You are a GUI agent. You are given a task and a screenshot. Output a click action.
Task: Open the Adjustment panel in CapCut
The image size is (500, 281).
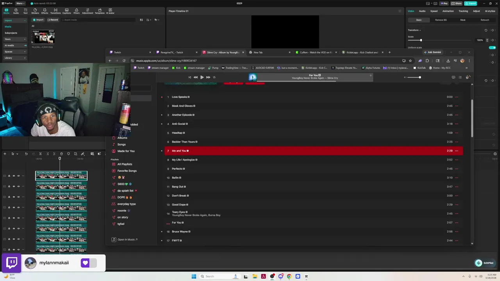point(87,11)
